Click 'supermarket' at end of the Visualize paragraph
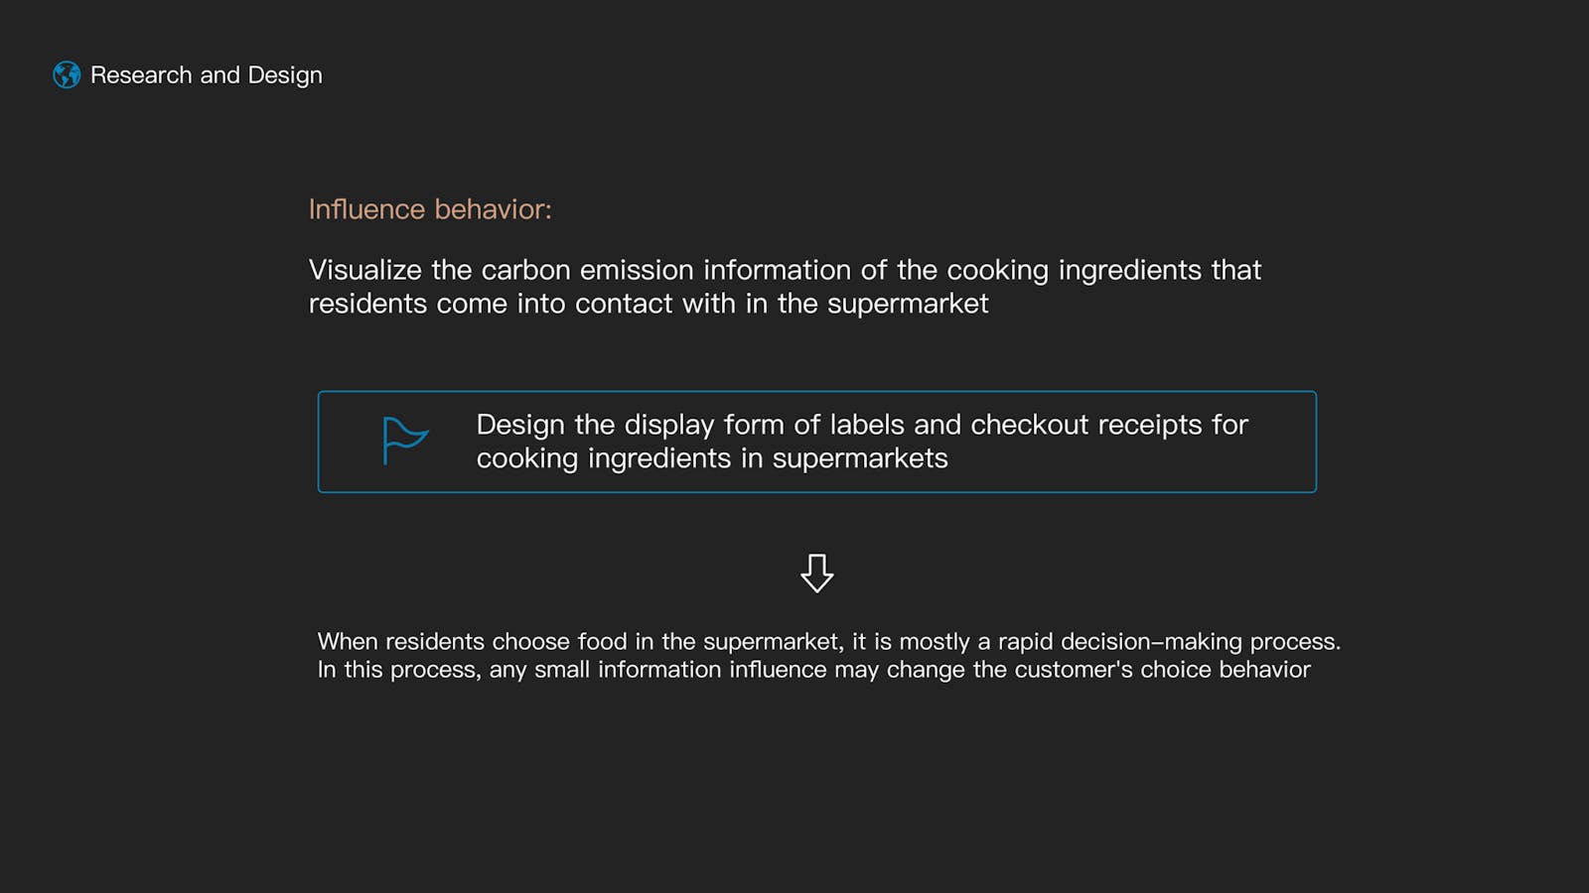1589x893 pixels. pos(908,304)
